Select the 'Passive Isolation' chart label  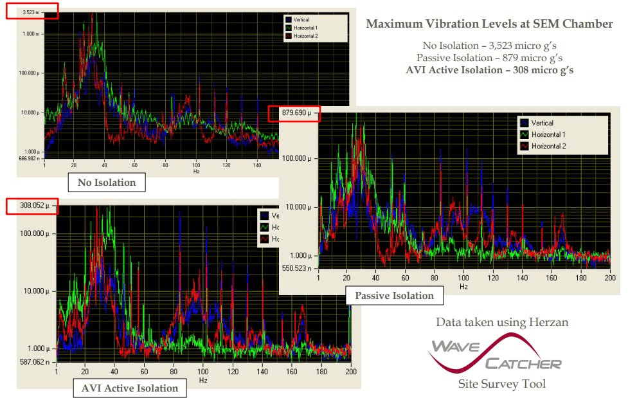point(394,296)
